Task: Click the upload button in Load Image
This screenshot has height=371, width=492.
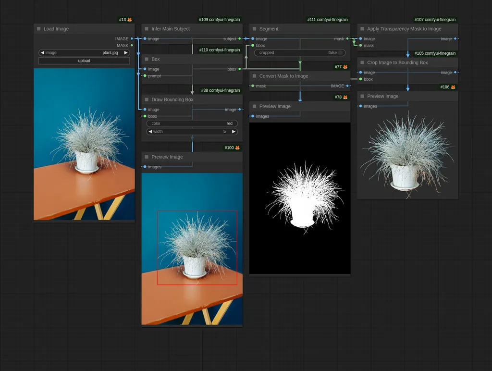Action: [x=84, y=61]
